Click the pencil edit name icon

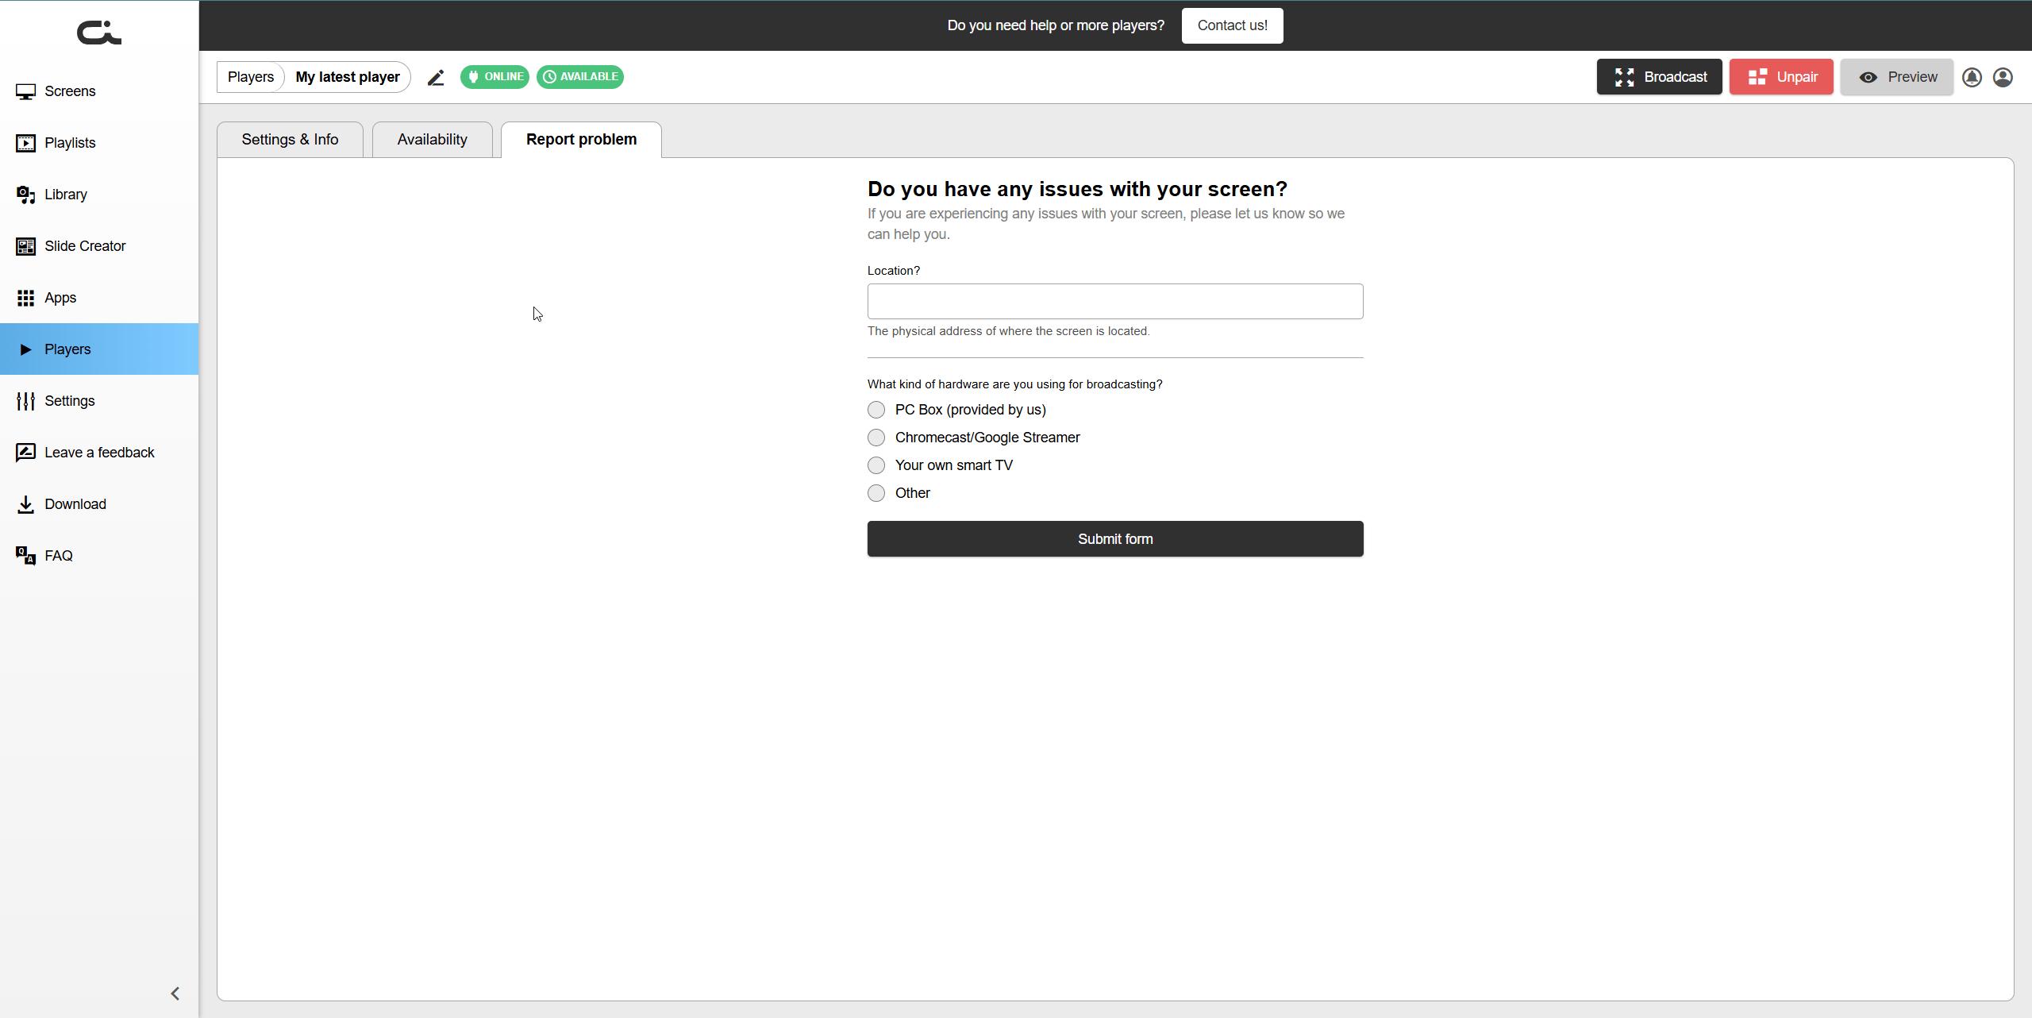pos(436,77)
